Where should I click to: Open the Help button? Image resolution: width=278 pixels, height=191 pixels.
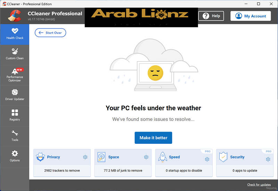point(211,16)
